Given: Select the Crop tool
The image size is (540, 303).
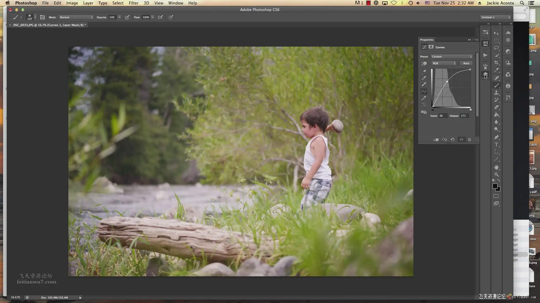Looking at the screenshot, I should point(496,63).
